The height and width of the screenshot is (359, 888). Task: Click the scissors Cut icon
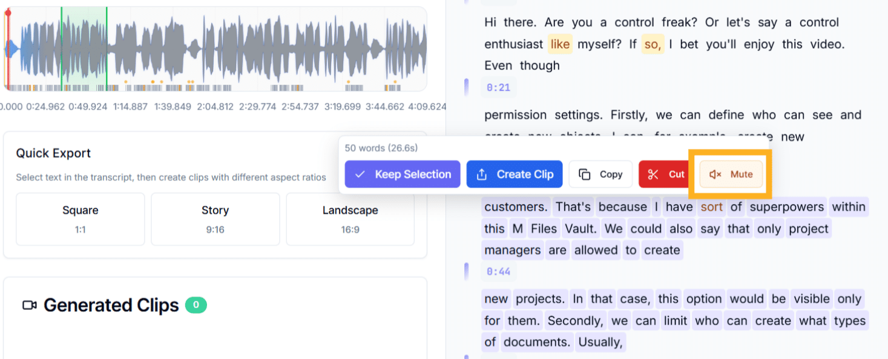pyautogui.click(x=653, y=174)
